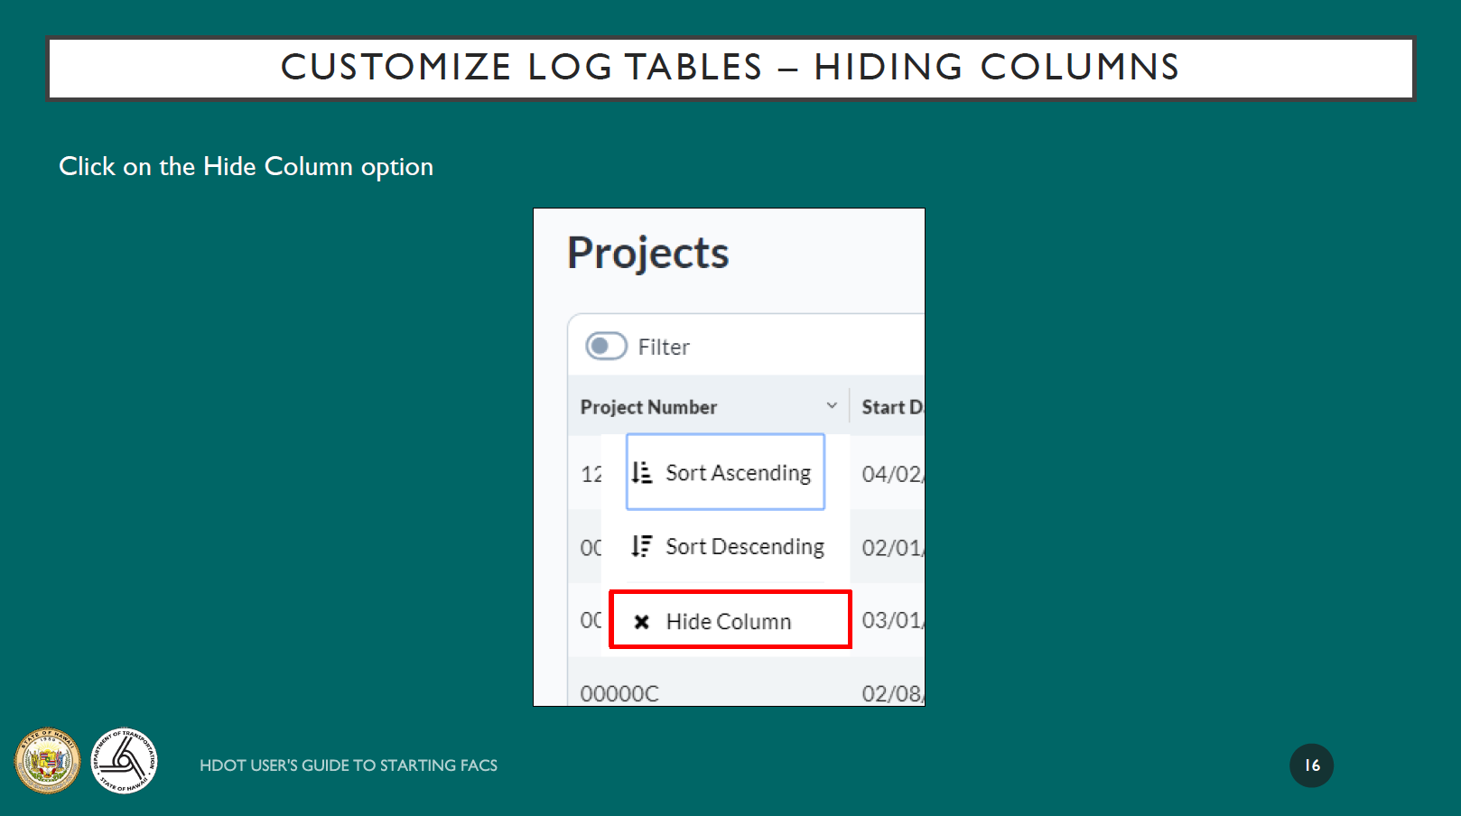This screenshot has width=1461, height=816.
Task: Click the Project Number column header
Action: (x=648, y=407)
